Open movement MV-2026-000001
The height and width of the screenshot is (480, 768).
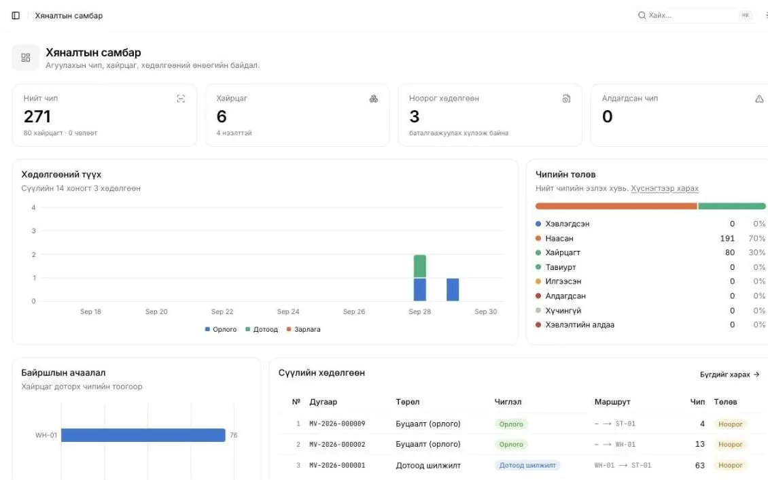click(x=337, y=465)
